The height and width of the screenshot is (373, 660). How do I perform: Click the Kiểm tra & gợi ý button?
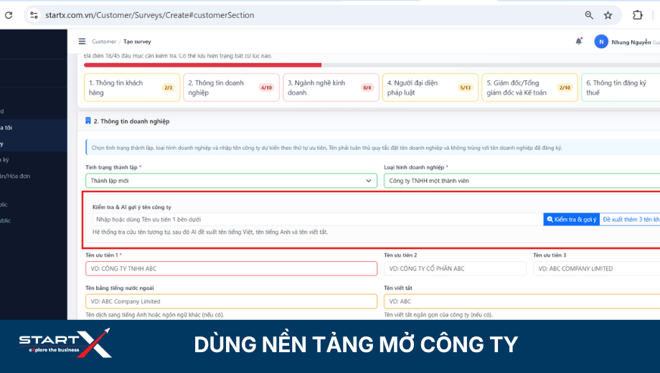(571, 219)
